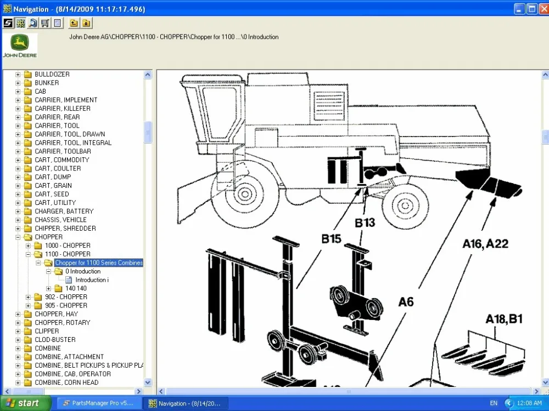Click the 140 140 folder icon
Image resolution: width=549 pixels, height=411 pixels.
(59, 289)
